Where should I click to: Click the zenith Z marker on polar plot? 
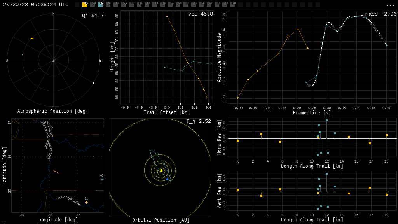coord(54,61)
